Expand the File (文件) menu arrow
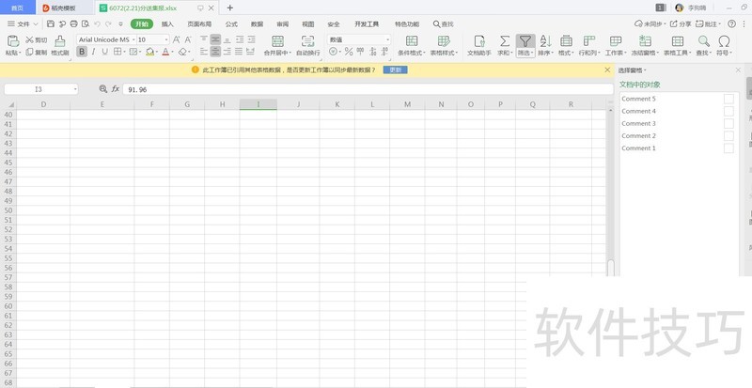The width and height of the screenshot is (752, 388). click(36, 24)
